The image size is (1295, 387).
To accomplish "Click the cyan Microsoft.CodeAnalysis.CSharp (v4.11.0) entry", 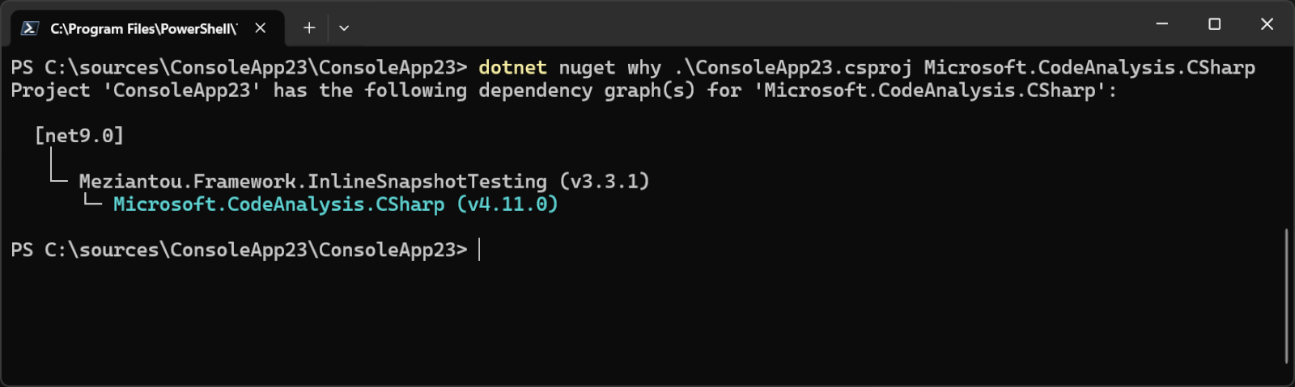I will click(335, 204).
